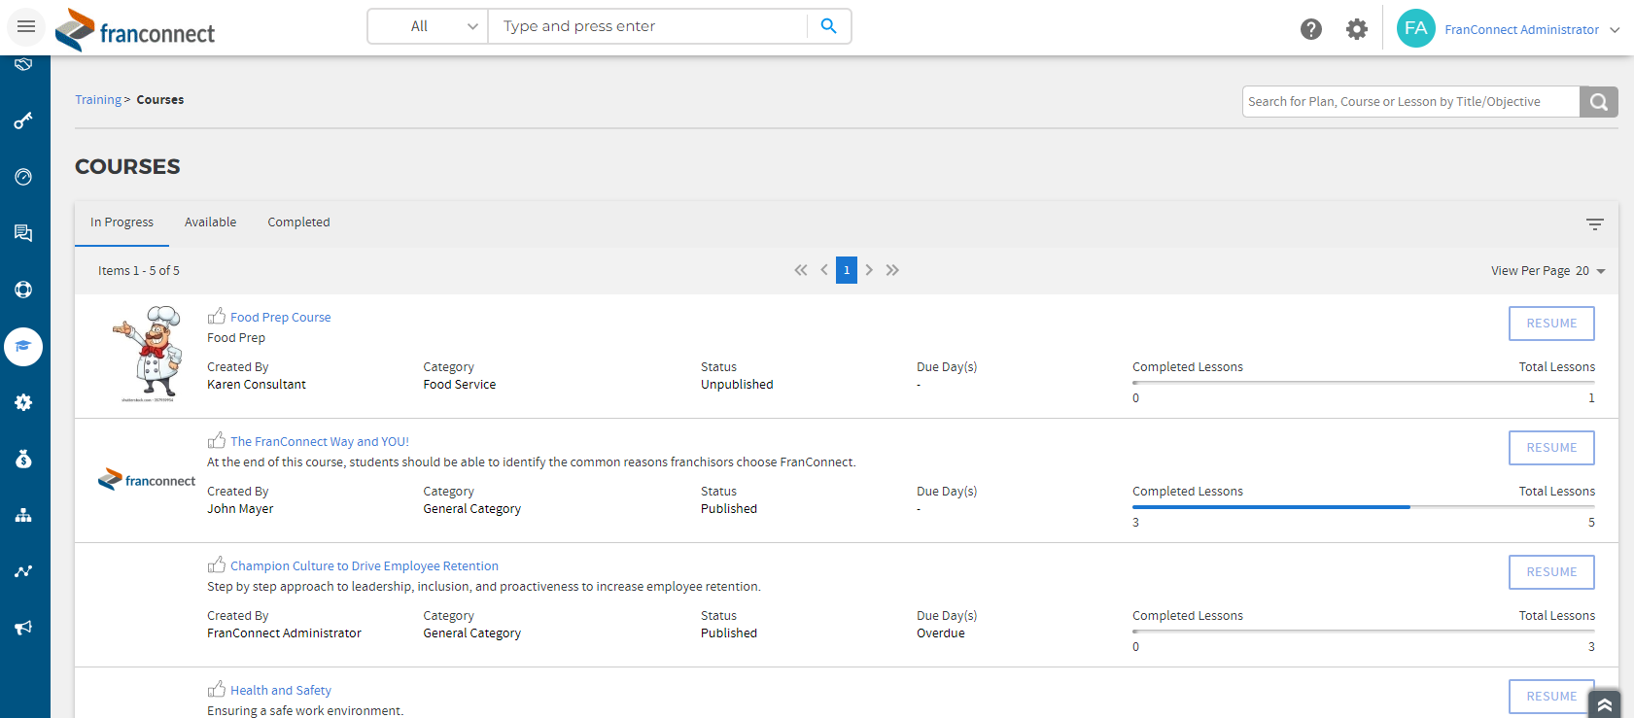Open the key icon in sidebar
Viewport: 1634px width, 718px height.
coord(23,120)
